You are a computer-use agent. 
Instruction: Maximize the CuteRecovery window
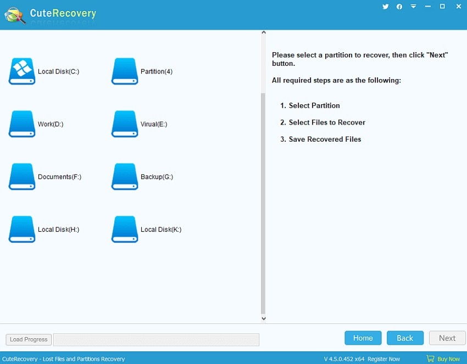pyautogui.click(x=442, y=6)
